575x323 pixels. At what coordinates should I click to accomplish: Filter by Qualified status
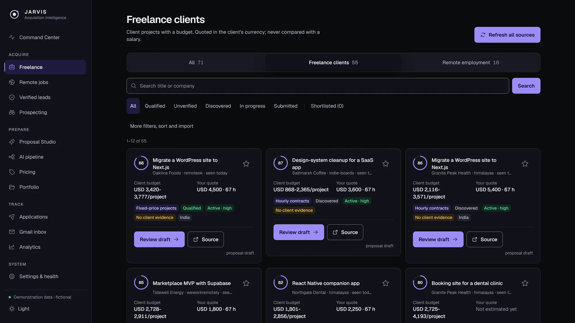click(155, 106)
